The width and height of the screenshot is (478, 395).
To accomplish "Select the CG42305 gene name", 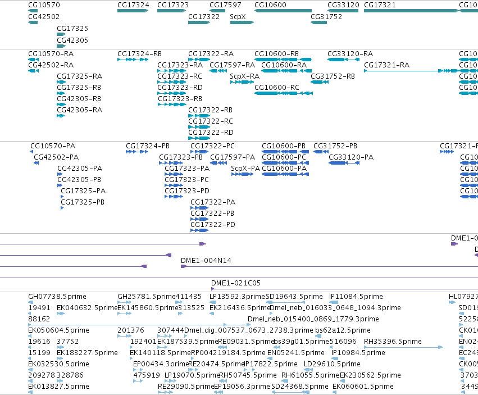I will coord(72,40).
